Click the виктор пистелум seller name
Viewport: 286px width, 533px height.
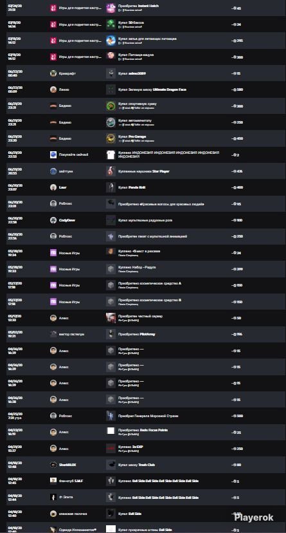pyautogui.click(x=71, y=334)
